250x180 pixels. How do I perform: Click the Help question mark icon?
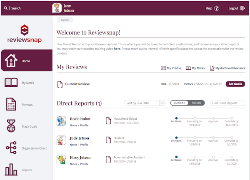[x=217, y=8]
